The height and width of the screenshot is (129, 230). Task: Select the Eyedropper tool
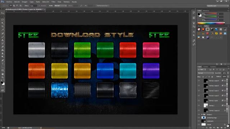pyautogui.click(x=3, y=30)
